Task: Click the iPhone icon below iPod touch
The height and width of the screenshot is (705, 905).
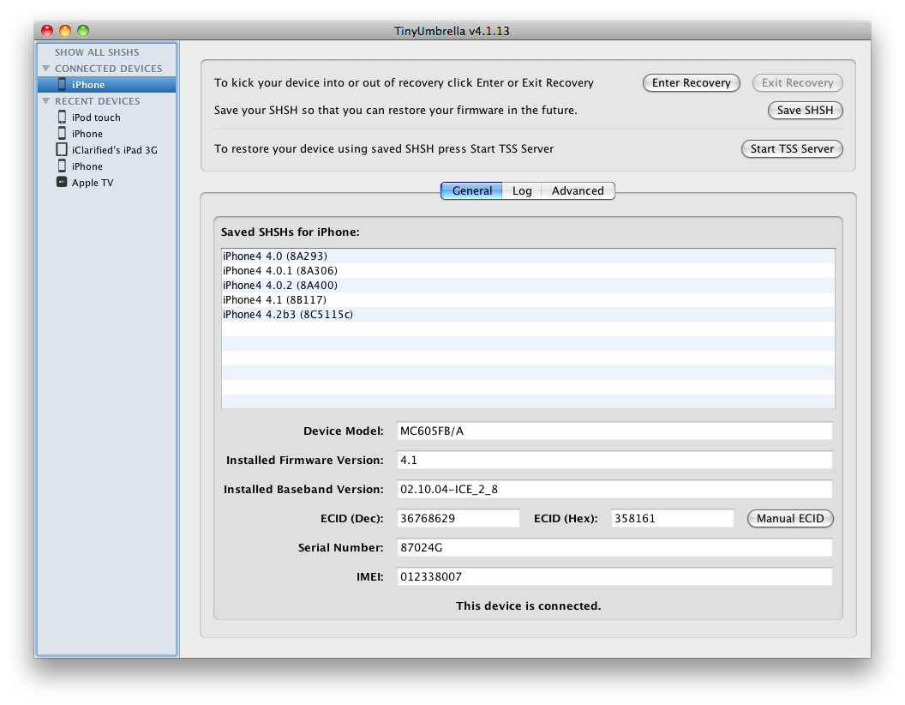Action: point(62,133)
